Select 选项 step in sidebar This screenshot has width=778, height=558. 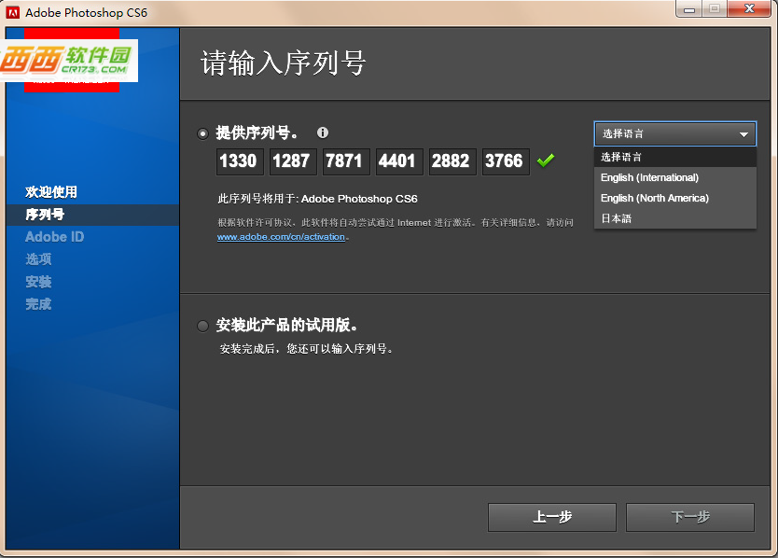[x=38, y=259]
